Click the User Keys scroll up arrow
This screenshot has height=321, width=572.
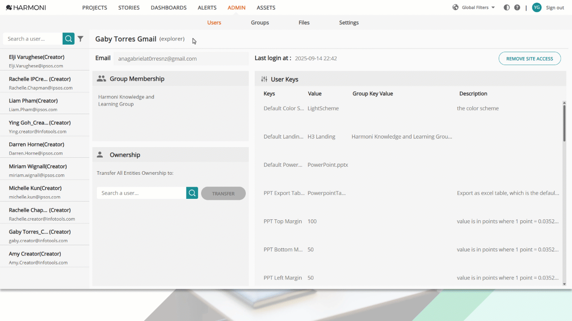[x=564, y=102]
